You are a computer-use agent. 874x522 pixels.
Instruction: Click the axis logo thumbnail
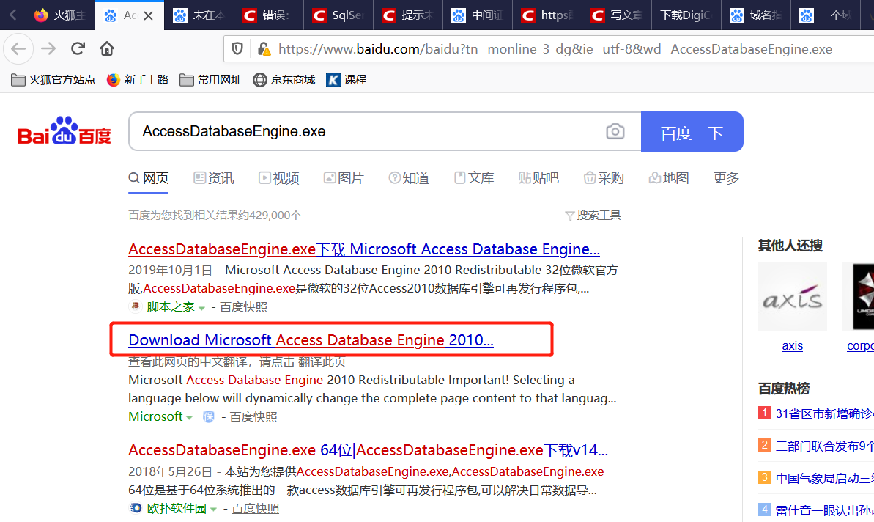792,297
